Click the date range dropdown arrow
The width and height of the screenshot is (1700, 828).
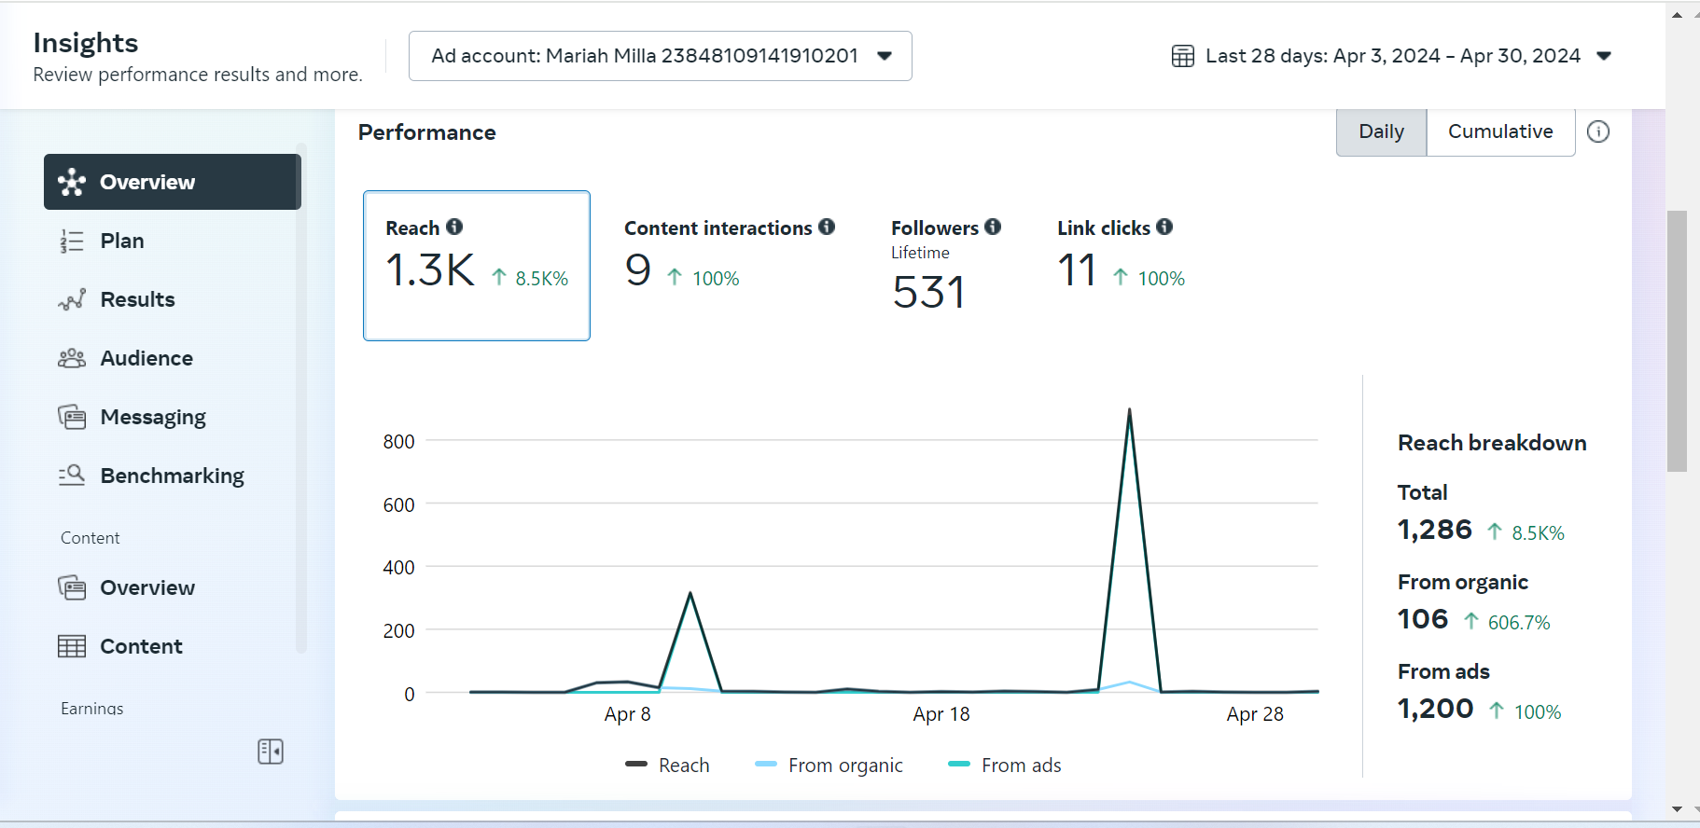(1604, 56)
